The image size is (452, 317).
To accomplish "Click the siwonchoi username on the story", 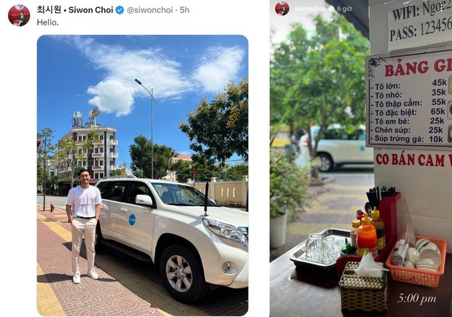I will click(x=310, y=9).
